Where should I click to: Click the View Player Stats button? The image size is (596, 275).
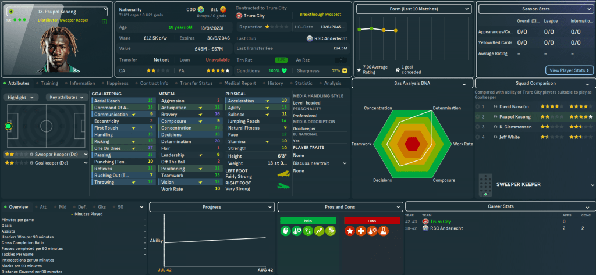(569, 70)
